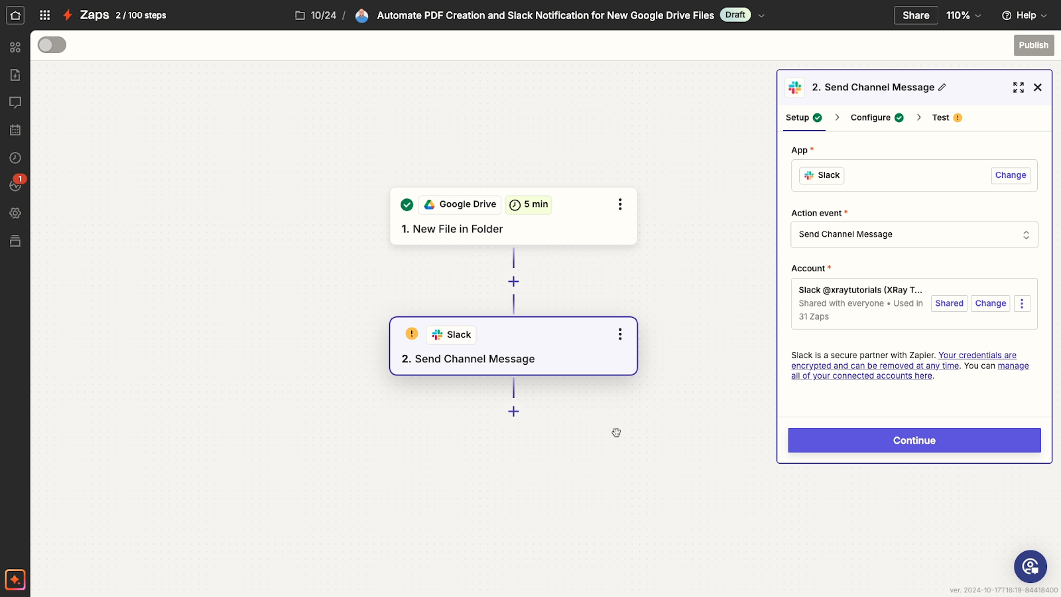Click the pencil to rename the step

[942, 87]
